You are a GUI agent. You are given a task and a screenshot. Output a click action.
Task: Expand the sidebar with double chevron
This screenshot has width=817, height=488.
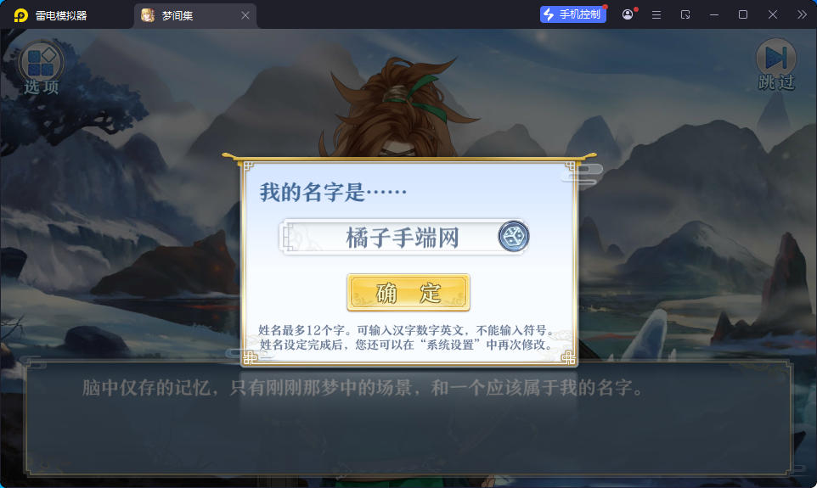802,14
